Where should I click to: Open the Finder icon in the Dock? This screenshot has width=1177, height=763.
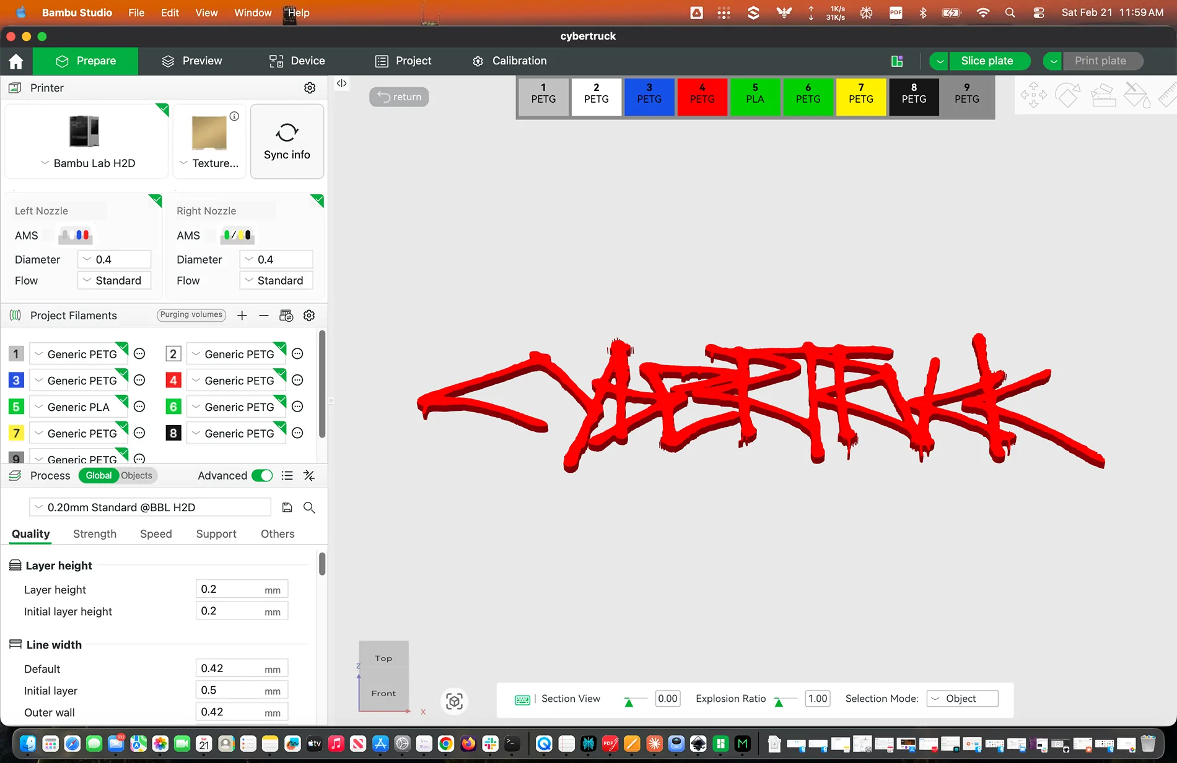tap(28, 744)
